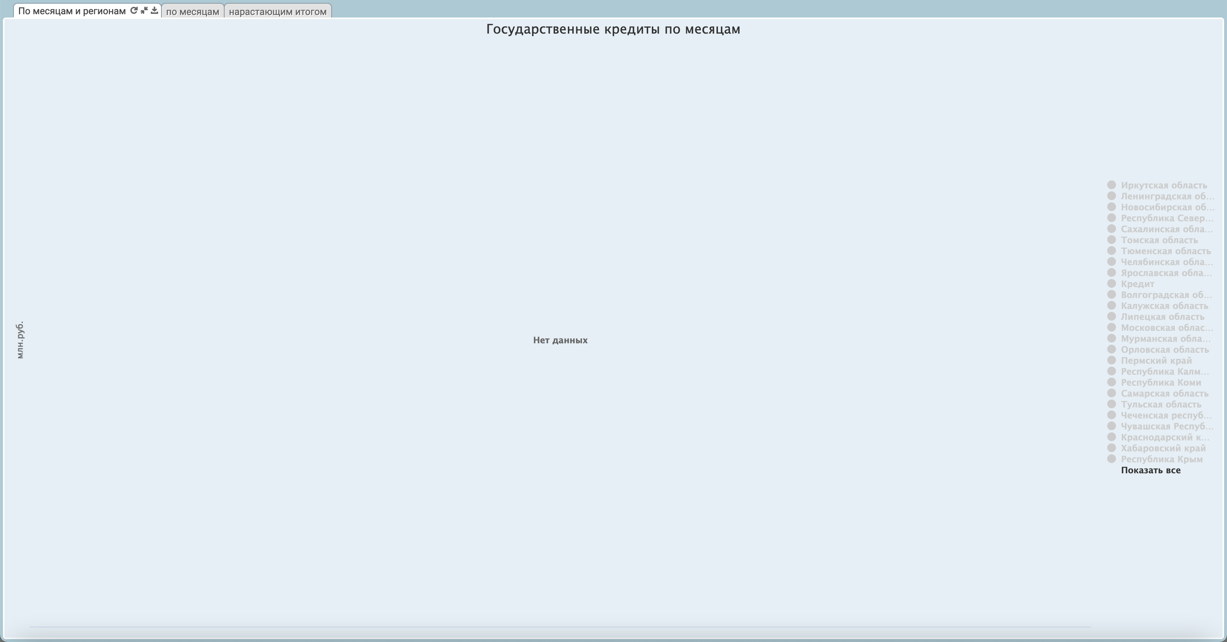Switch to the 'по месяцам' tab
This screenshot has width=1227, height=642.
click(192, 11)
